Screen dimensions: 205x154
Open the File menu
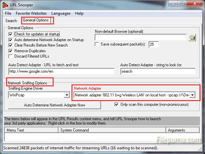(8, 13)
